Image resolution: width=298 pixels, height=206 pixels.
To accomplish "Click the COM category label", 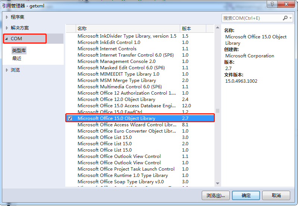I will click(16, 39).
